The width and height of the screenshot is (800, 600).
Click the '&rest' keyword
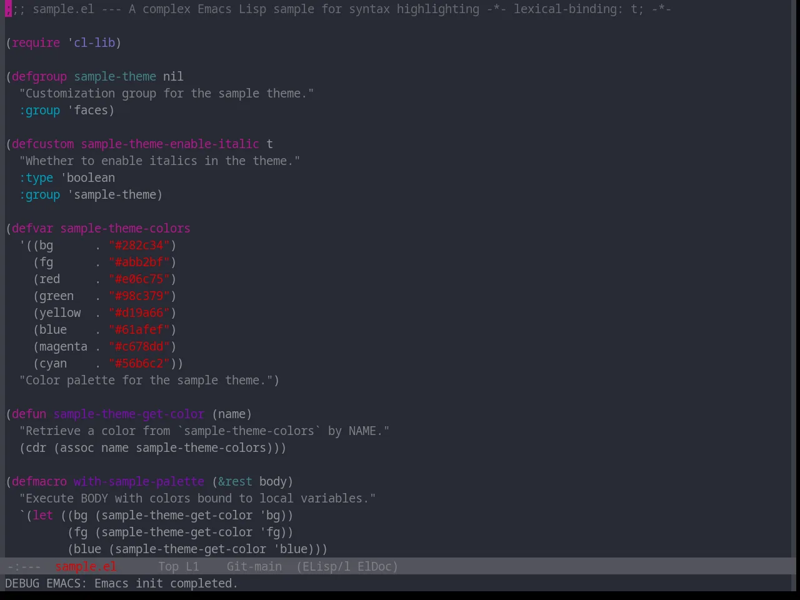[235, 481]
